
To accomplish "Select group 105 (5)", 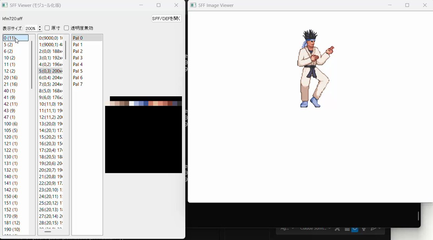I will tap(16, 130).
